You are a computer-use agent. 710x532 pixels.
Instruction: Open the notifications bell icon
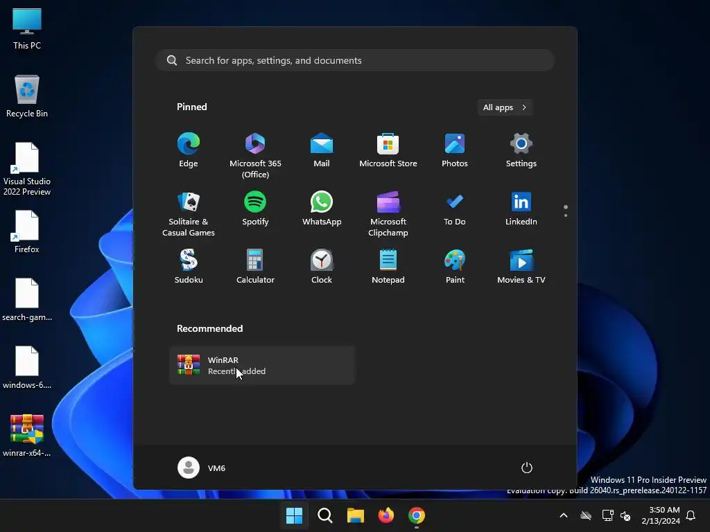click(691, 515)
